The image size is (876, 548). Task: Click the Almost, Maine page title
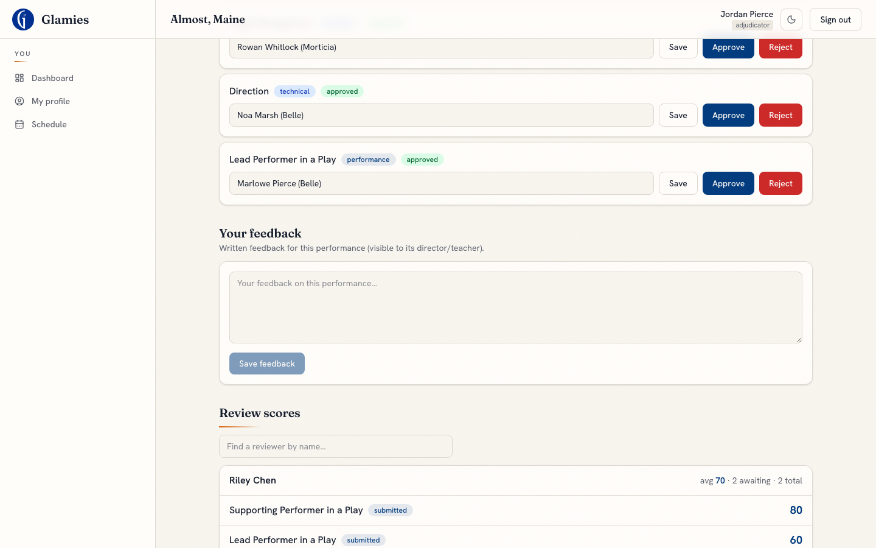pos(207,19)
